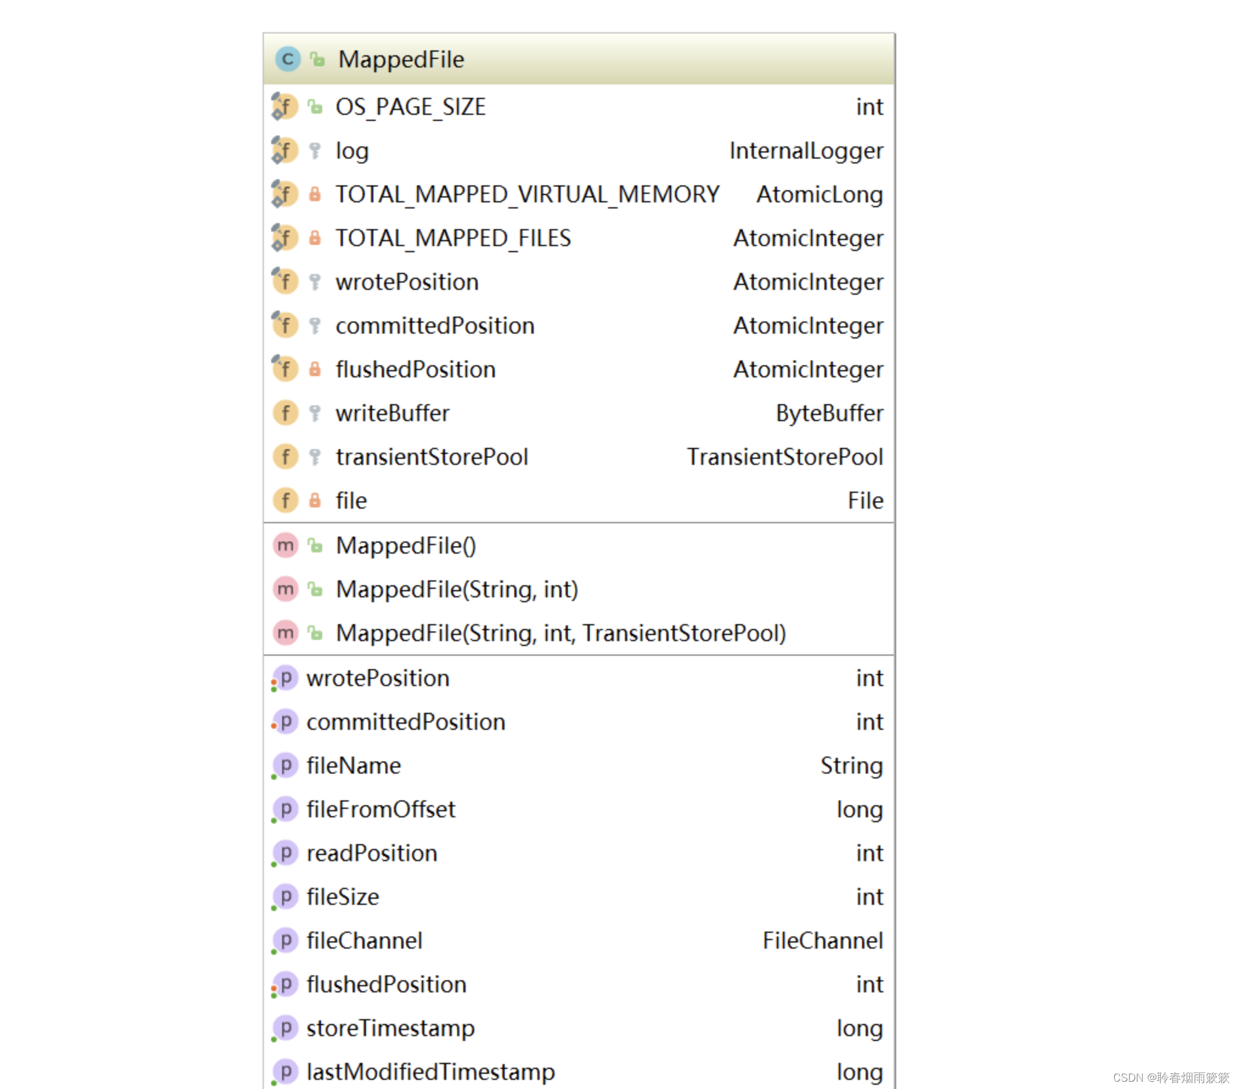This screenshot has width=1239, height=1089.
Task: Click the static field icon for log
Action: coord(285,151)
